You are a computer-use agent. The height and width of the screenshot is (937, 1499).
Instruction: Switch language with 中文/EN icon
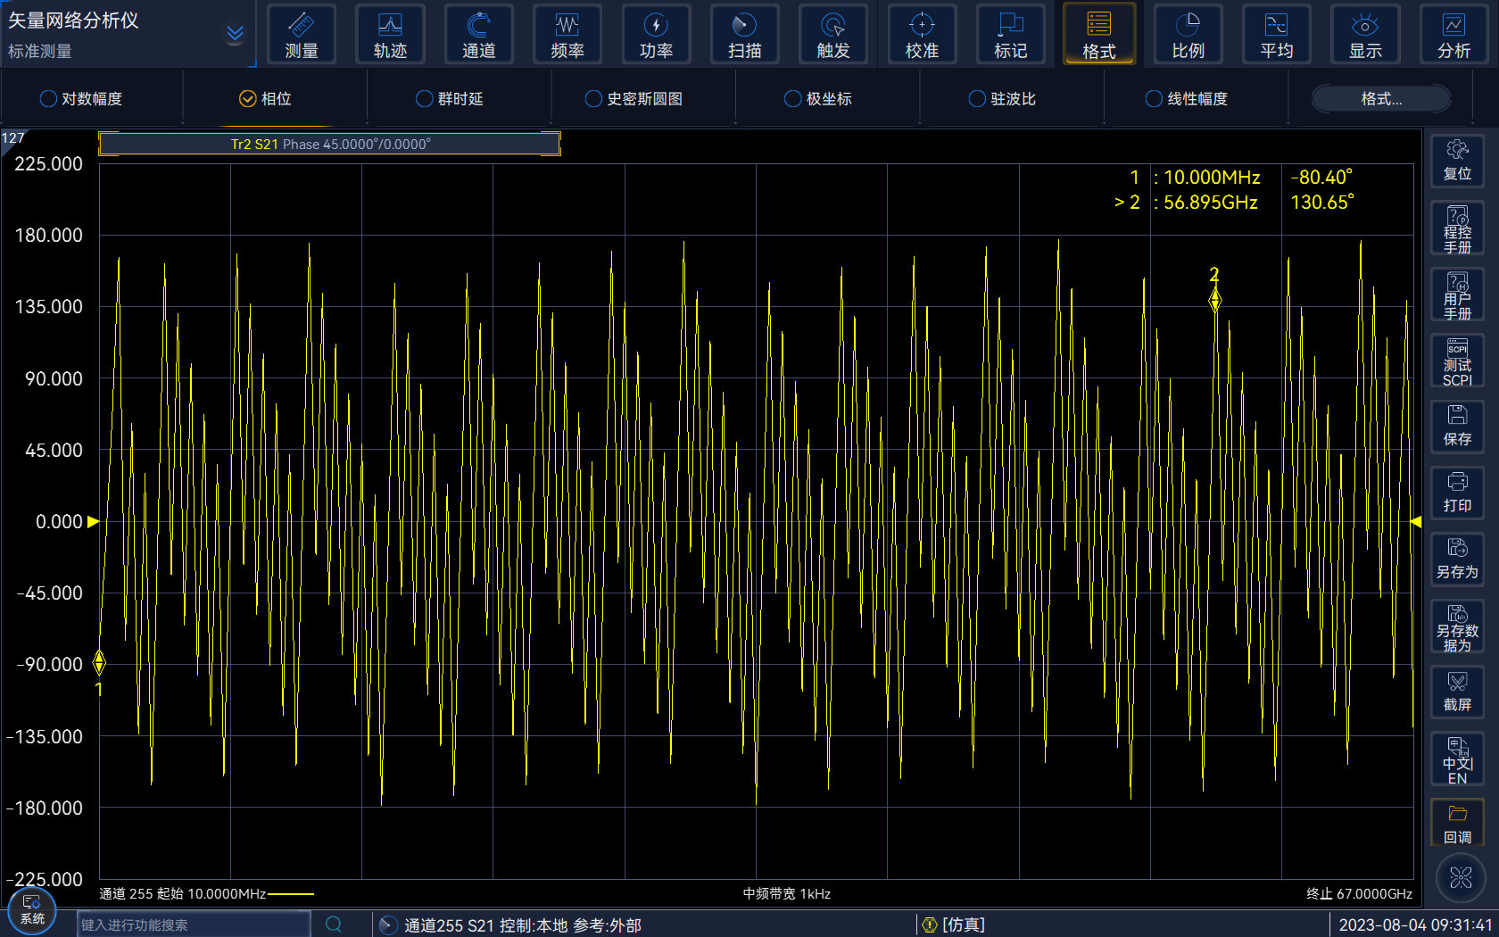(x=1457, y=759)
